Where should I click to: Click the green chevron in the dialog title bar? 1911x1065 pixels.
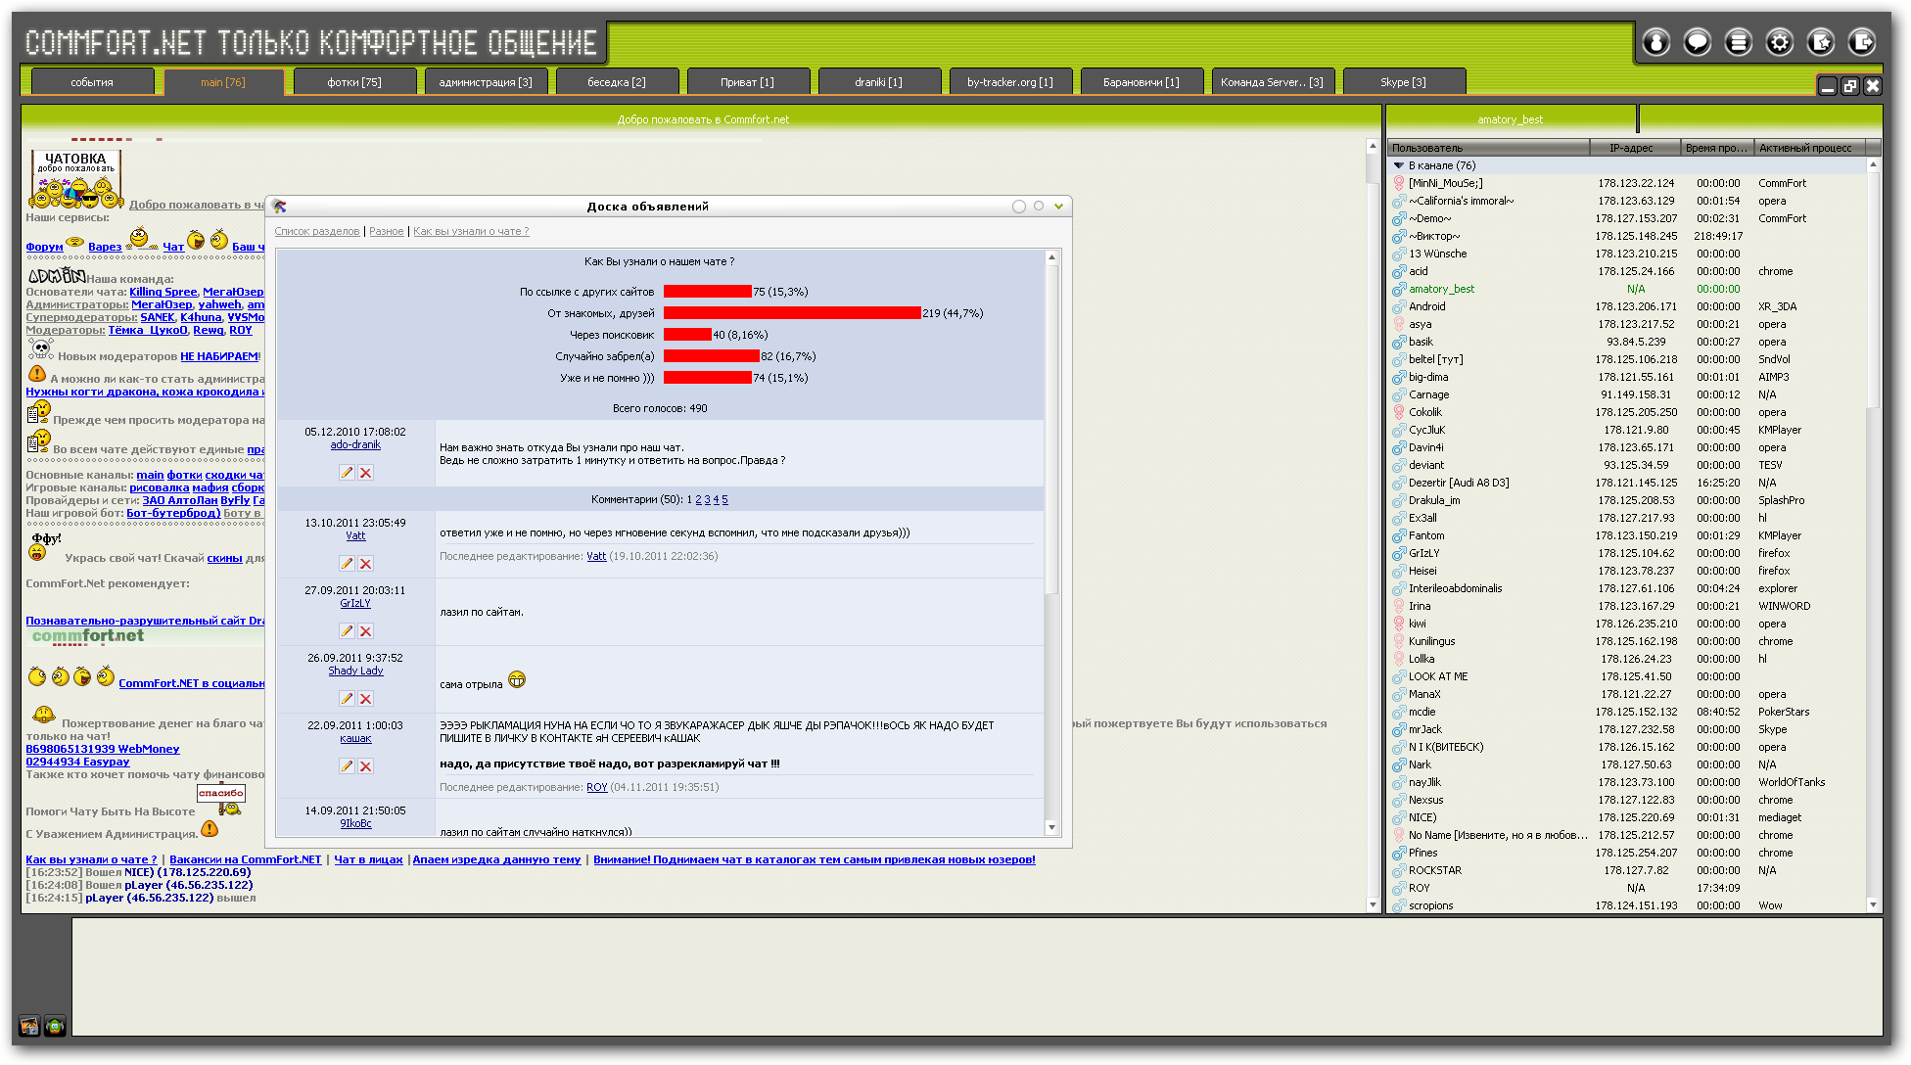pyautogui.click(x=1058, y=207)
